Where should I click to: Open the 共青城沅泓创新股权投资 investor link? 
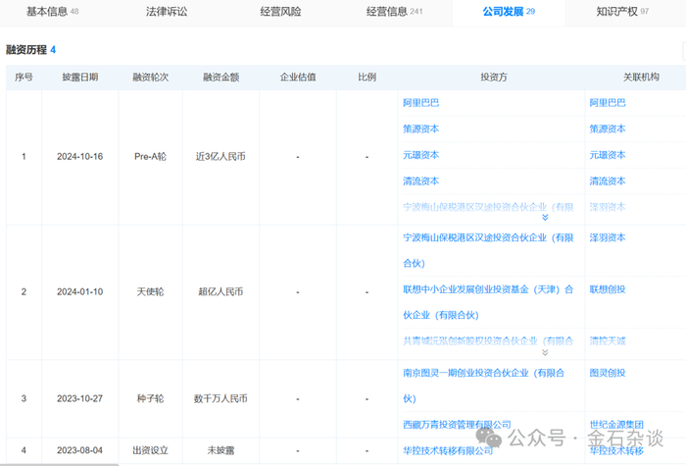pyautogui.click(x=488, y=341)
